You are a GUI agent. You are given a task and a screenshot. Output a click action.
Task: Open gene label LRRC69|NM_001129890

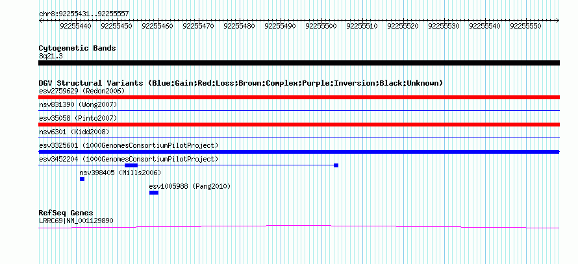tap(76, 221)
